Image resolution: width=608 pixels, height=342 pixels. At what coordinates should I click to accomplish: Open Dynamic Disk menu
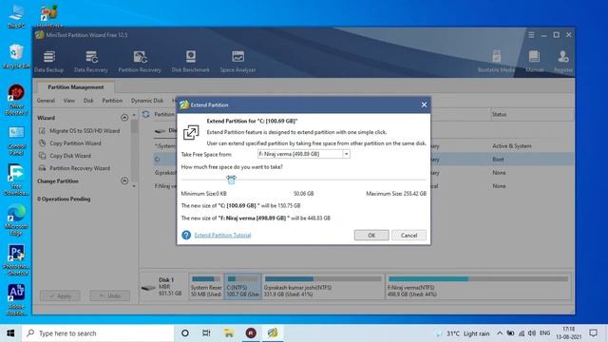pos(147,101)
